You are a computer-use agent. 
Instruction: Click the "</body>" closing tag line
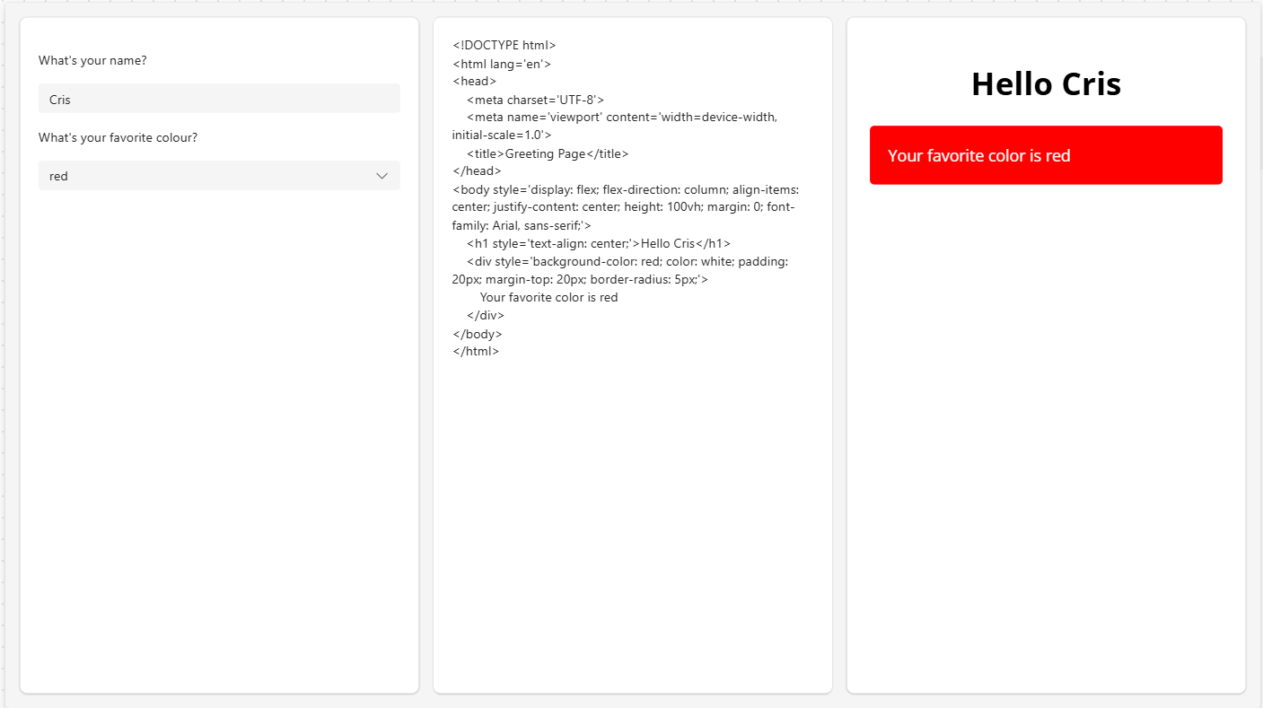[478, 334]
